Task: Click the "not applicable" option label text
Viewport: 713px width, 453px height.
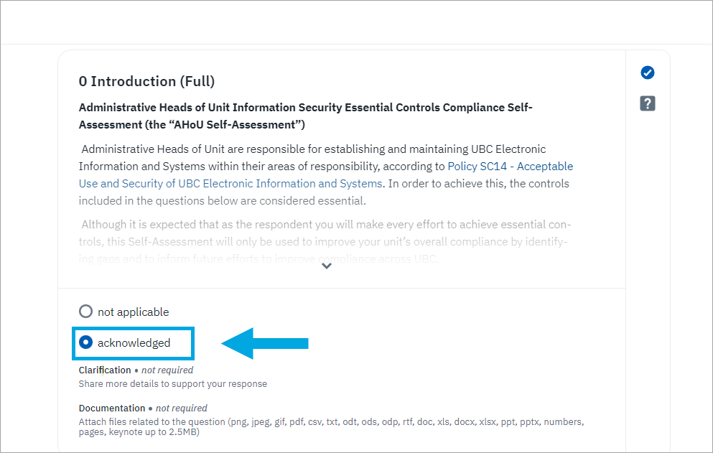Action: click(134, 312)
